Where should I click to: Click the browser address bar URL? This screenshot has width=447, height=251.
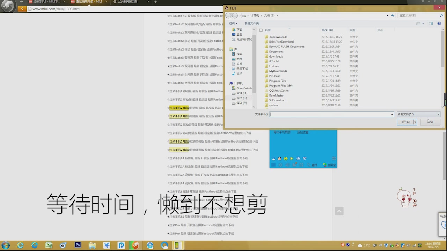point(56,9)
